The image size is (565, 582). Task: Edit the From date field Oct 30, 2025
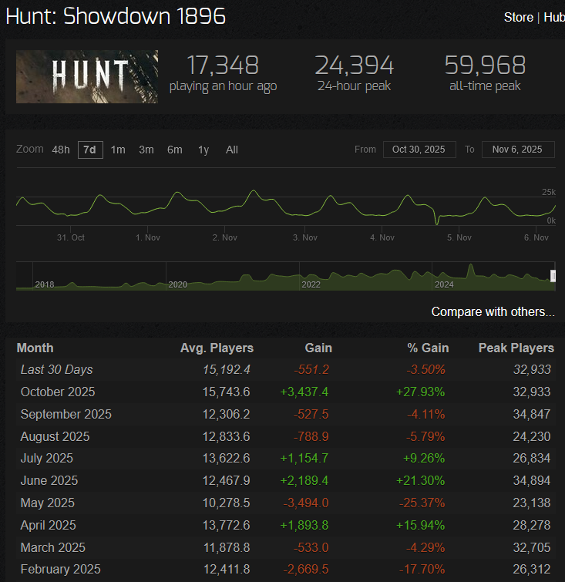tap(419, 150)
